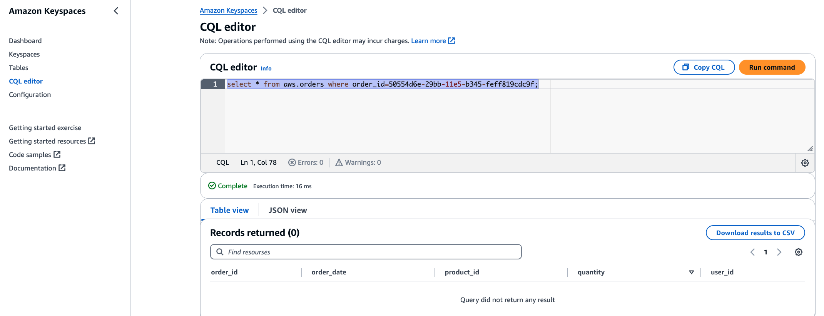Click the Ln 1, Col 78 indicator

[x=259, y=162]
